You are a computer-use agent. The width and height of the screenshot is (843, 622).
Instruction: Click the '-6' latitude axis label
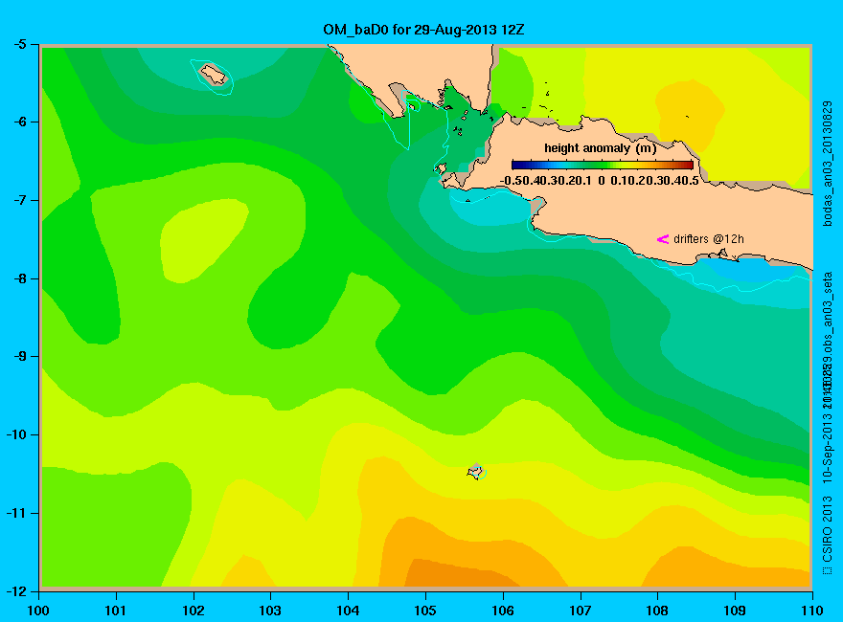coord(19,122)
